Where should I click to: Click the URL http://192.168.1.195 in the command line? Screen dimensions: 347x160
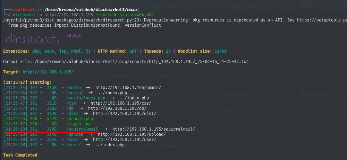click(x=69, y=15)
